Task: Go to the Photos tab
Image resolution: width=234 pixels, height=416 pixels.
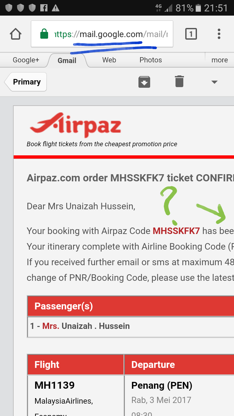Action: (150, 60)
